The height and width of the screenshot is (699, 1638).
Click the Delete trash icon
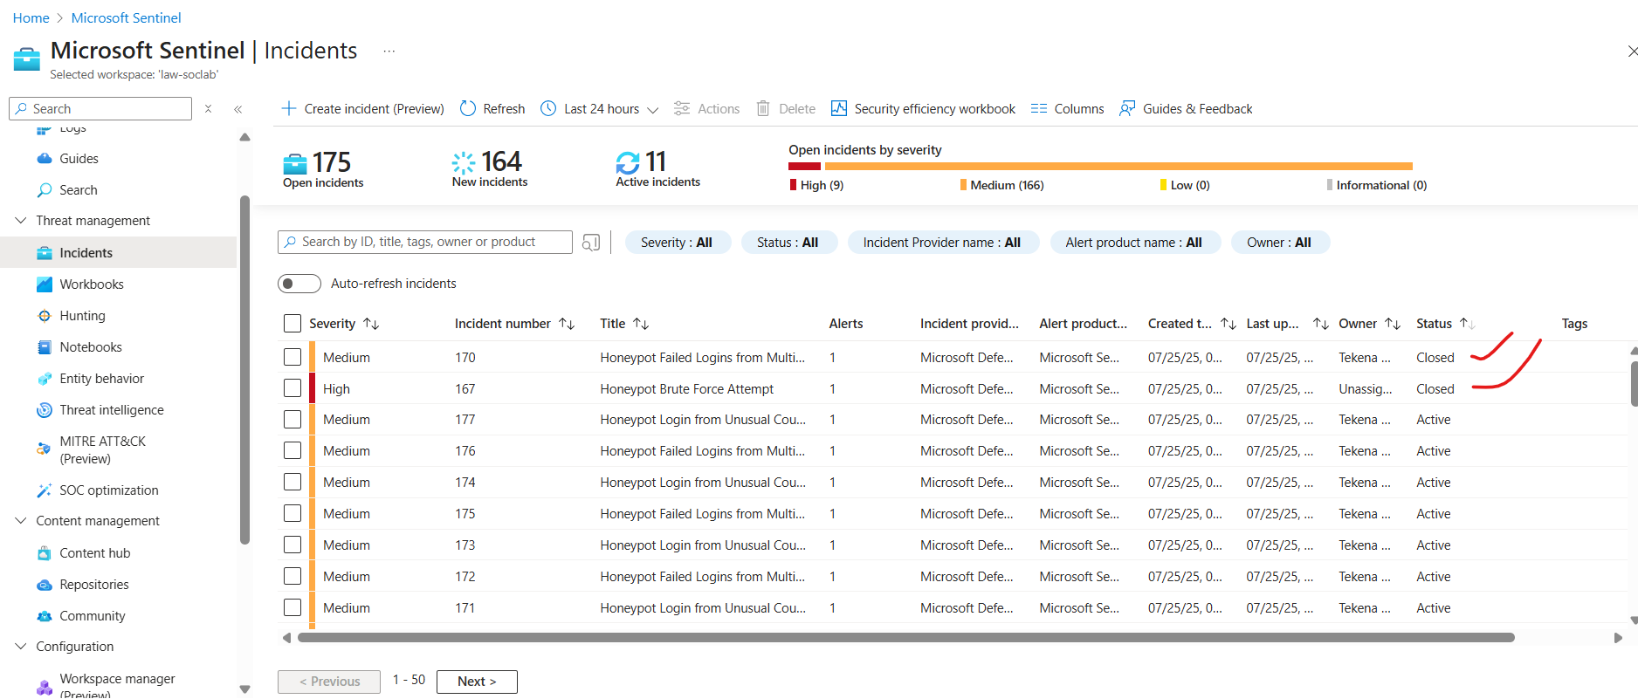click(x=763, y=108)
